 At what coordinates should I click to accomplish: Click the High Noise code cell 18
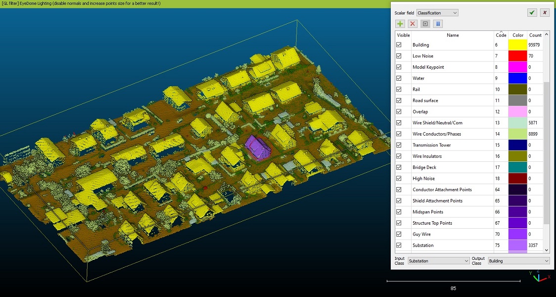(x=501, y=179)
